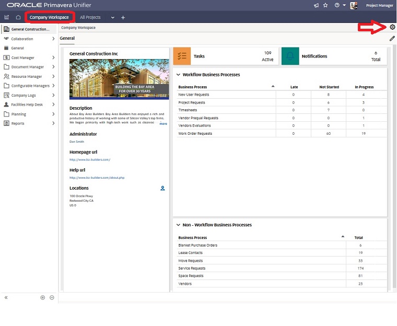Expand all nodes with circled plus icon
This screenshot has height=326, width=397.
tap(43, 297)
